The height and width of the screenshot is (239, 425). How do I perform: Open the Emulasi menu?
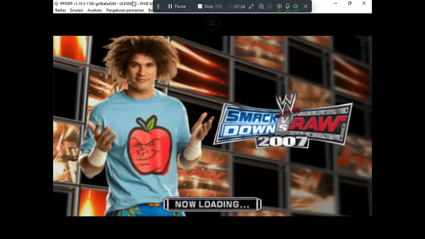pyautogui.click(x=76, y=10)
